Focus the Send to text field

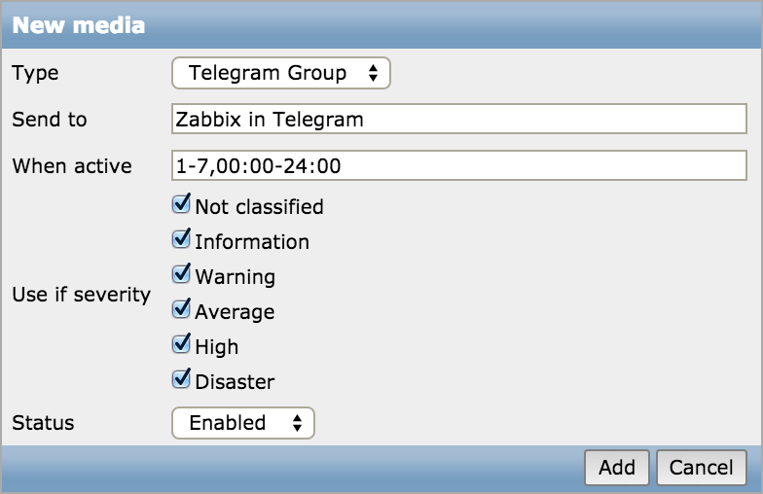coord(459,119)
